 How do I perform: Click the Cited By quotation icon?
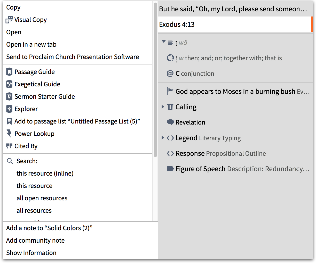(x=9, y=146)
